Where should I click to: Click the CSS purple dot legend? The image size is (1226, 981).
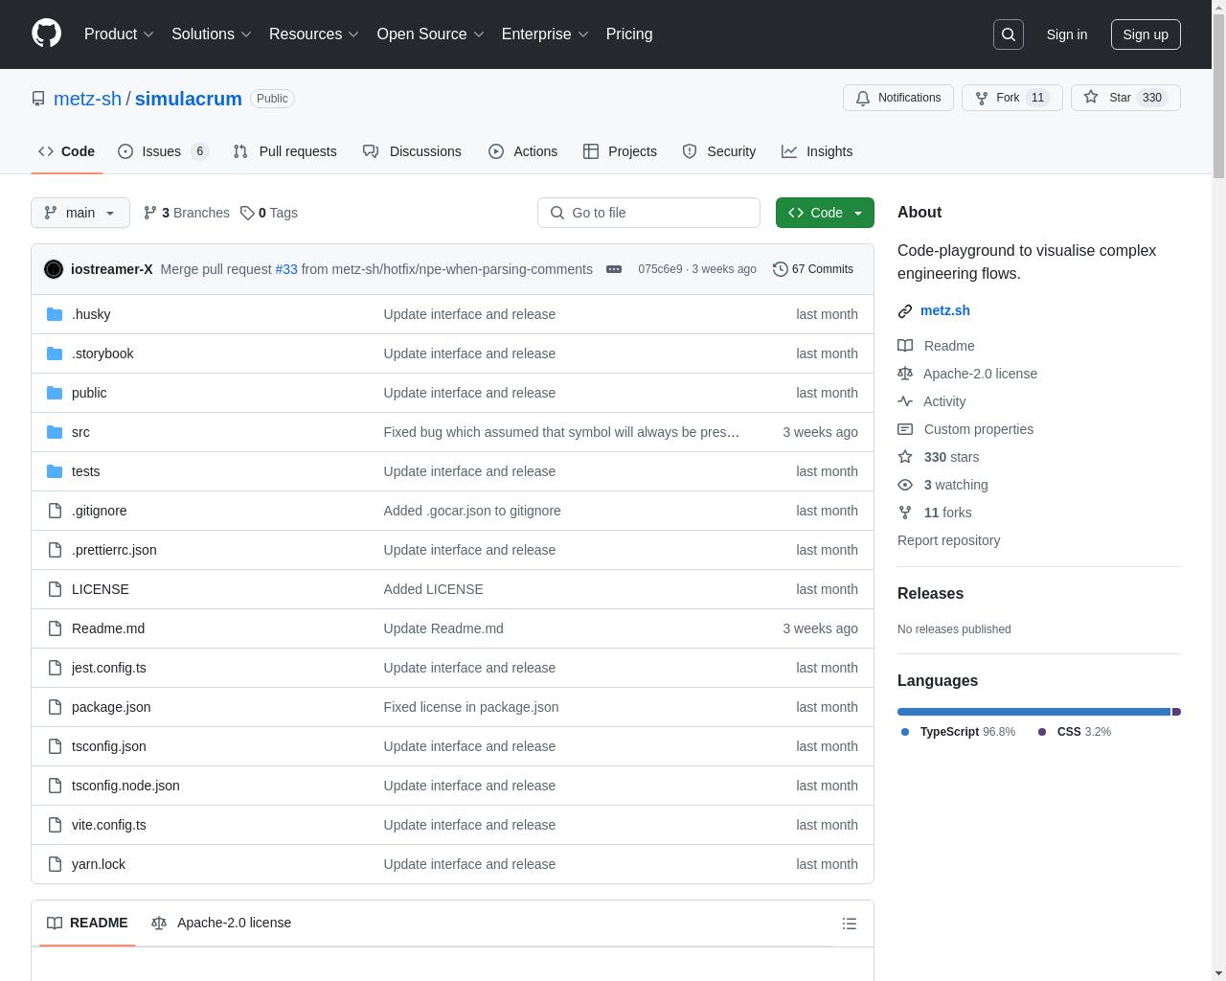[1042, 732]
